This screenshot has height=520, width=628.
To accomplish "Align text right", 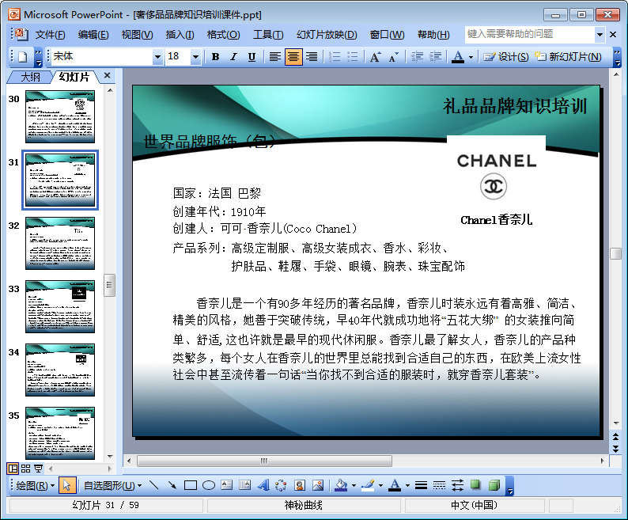I will [x=312, y=57].
